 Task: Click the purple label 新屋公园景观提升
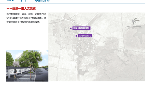click(81, 28)
